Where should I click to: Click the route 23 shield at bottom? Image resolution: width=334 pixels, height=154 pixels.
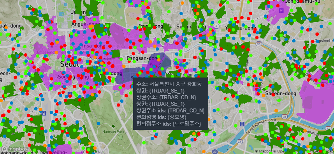215,152
